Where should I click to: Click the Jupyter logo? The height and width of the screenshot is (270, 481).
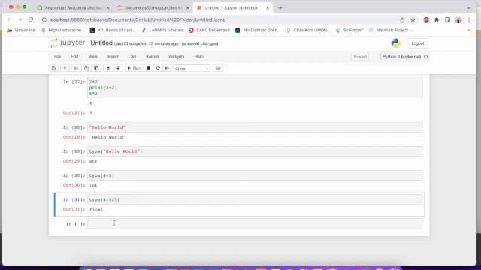(68, 43)
